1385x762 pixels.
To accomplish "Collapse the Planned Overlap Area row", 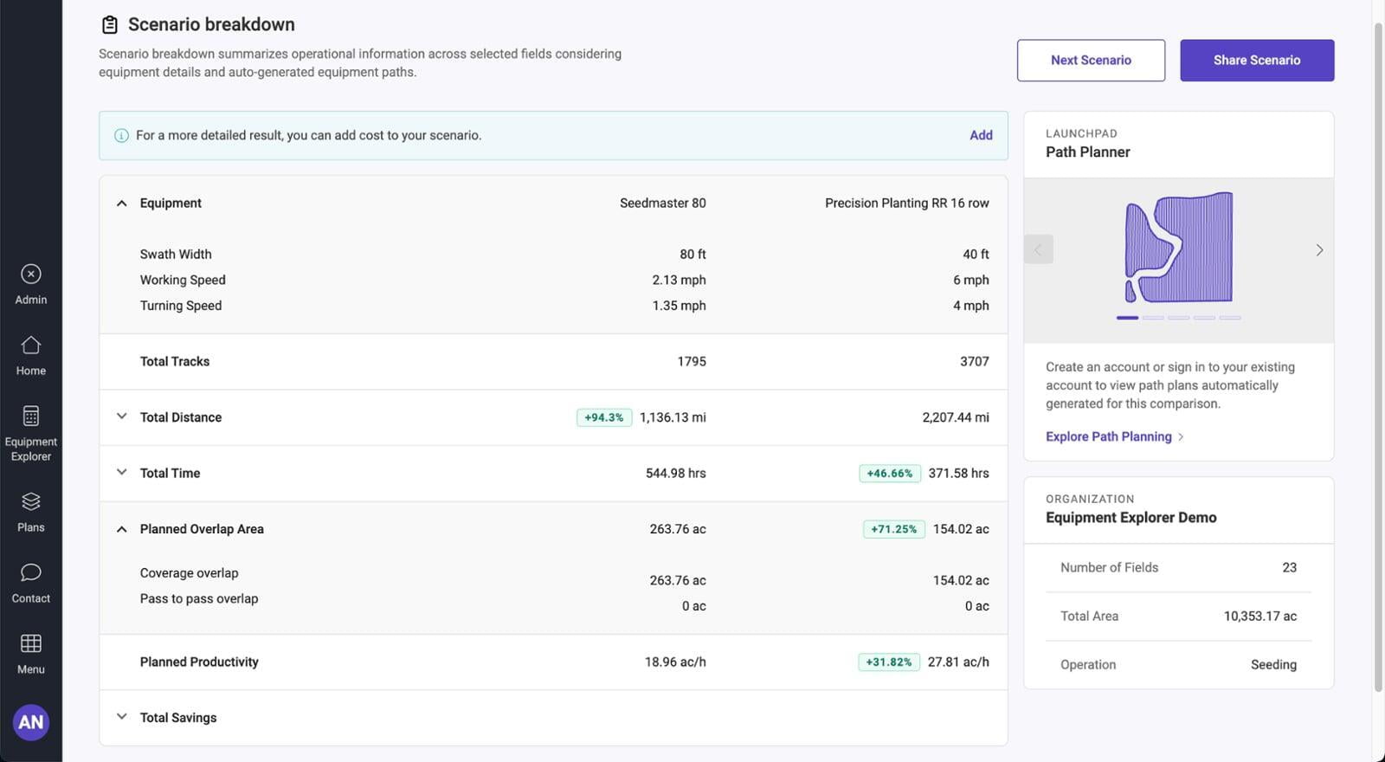I will coord(122,529).
